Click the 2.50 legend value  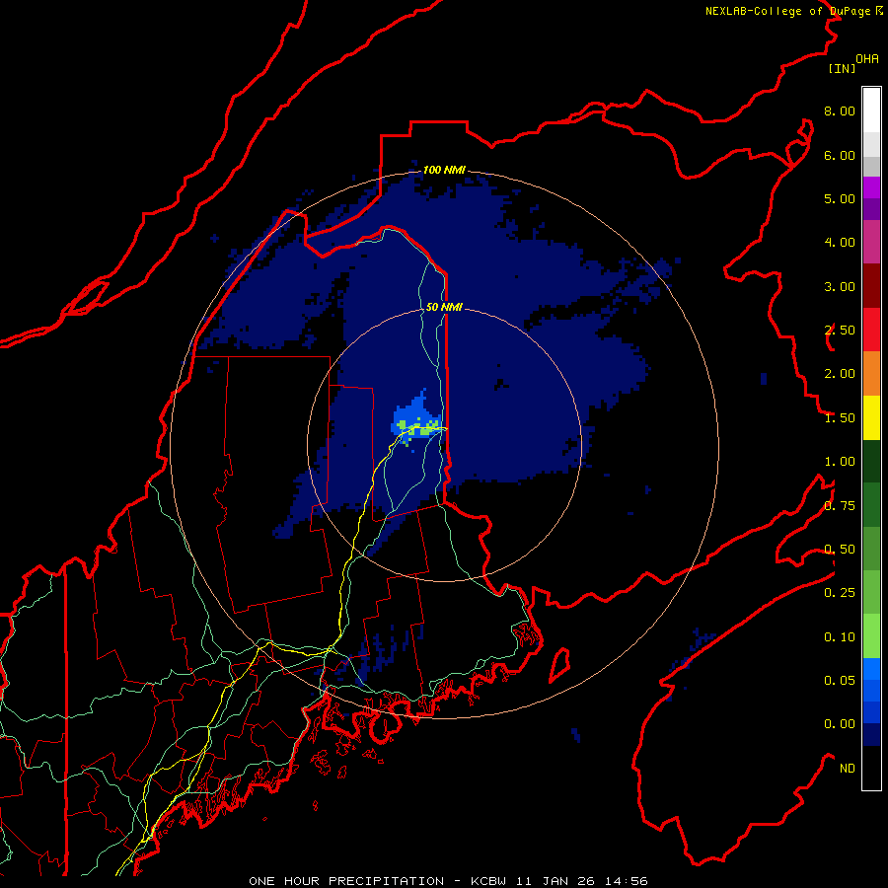coord(840,331)
